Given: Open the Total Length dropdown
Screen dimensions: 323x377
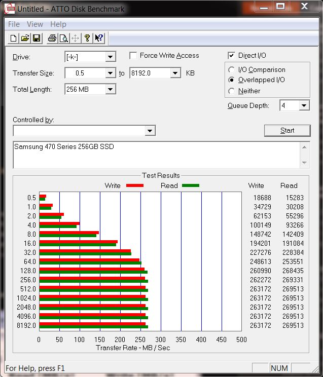Looking at the screenshot, I should pyautogui.click(x=110, y=90).
